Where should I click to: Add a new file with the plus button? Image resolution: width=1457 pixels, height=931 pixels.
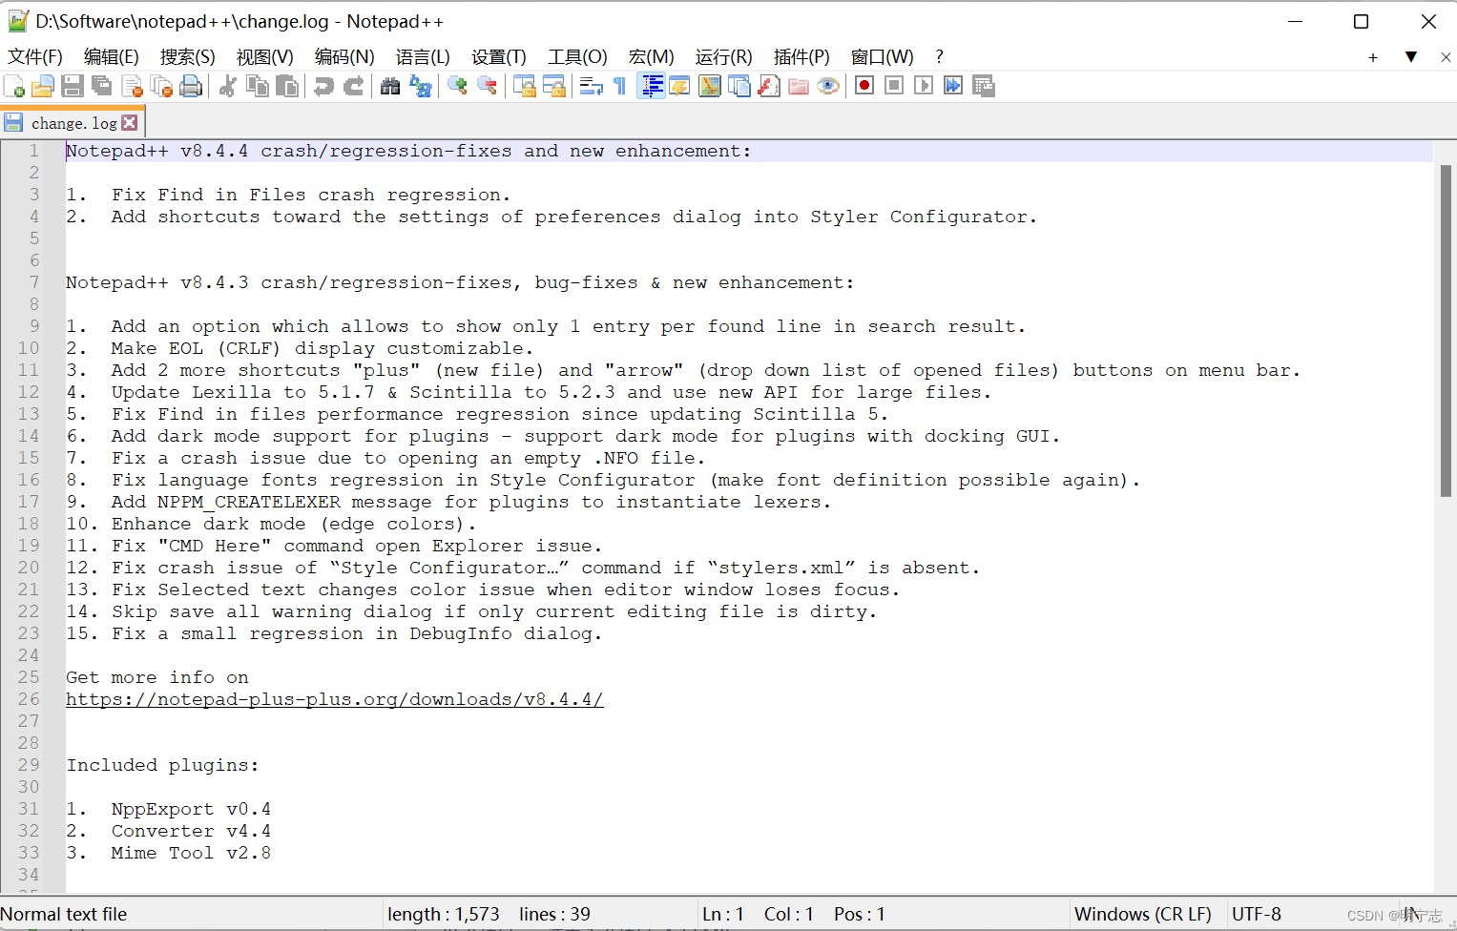click(1373, 57)
